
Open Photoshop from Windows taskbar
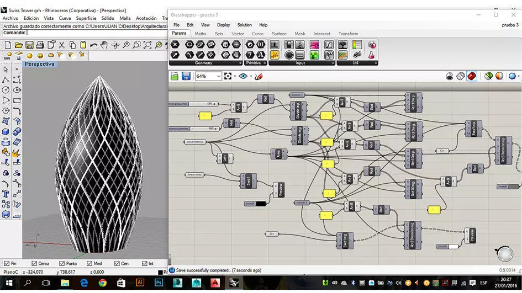coord(159,283)
